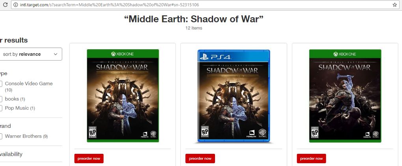The width and height of the screenshot is (402, 166).
Task: Expand the availability filter section
Action: click(x=11, y=154)
